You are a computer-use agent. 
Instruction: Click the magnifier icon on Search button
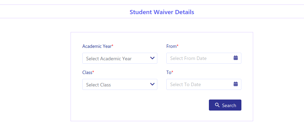[217, 105]
